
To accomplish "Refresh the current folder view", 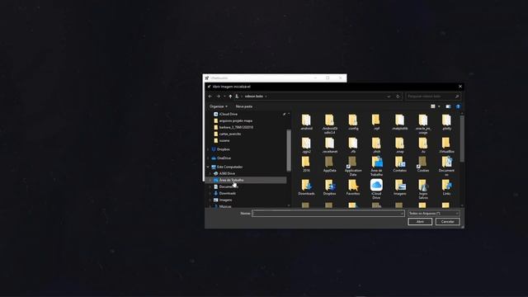I will 398,97.
